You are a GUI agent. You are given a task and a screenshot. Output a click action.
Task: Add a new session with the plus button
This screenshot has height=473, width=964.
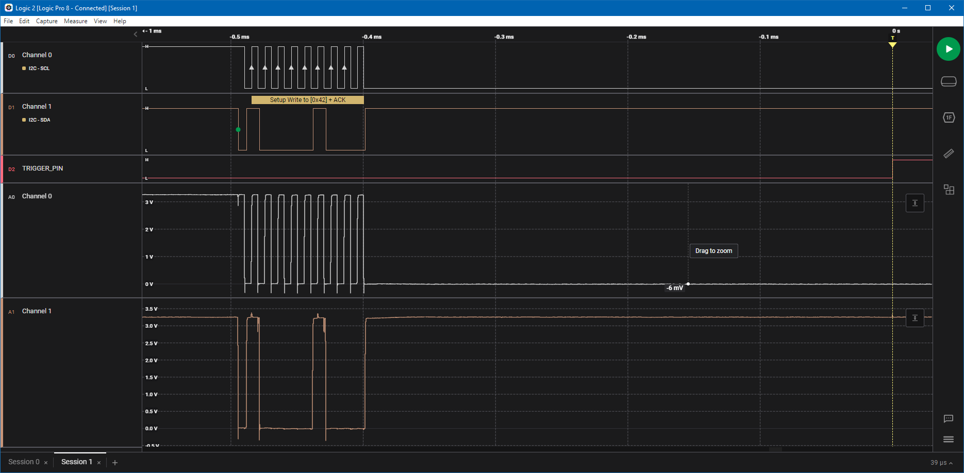(114, 462)
